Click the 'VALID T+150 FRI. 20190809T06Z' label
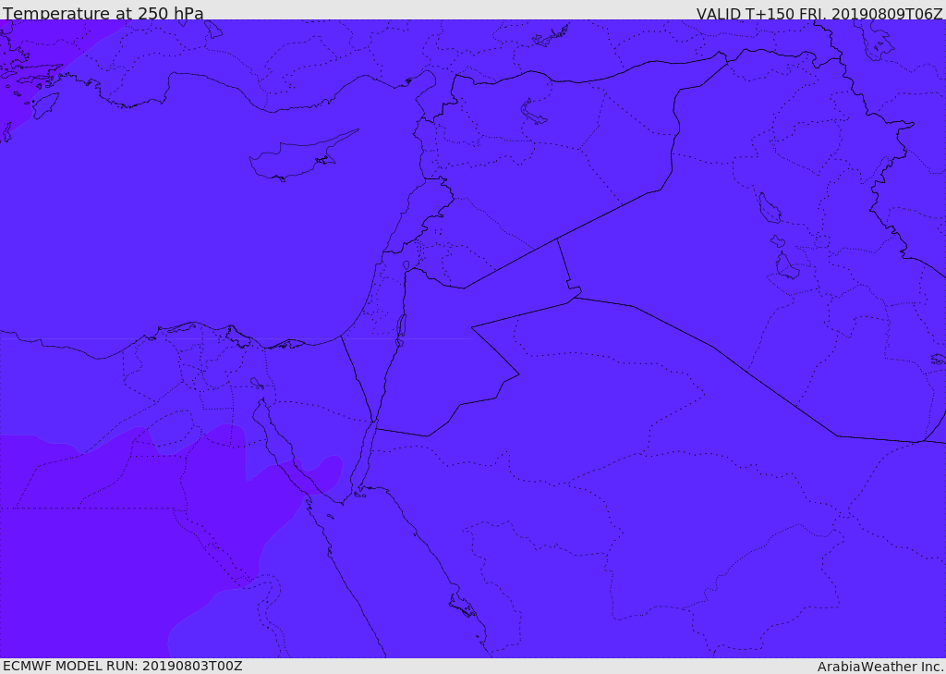Screen dimensions: 946x674 point(819,13)
